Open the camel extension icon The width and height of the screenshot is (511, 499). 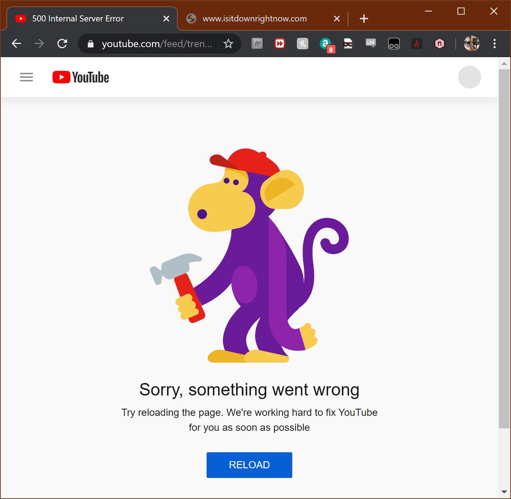(257, 43)
